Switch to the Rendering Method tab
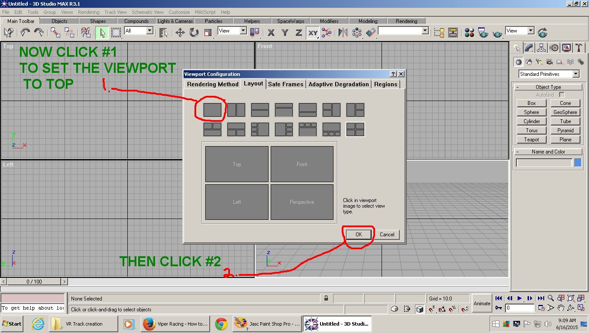 [213, 84]
